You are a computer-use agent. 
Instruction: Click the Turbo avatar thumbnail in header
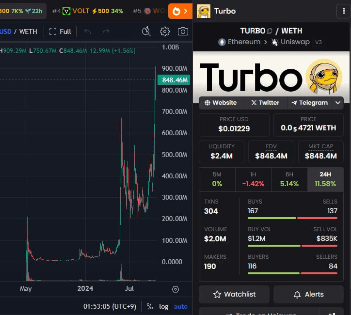[204, 11]
